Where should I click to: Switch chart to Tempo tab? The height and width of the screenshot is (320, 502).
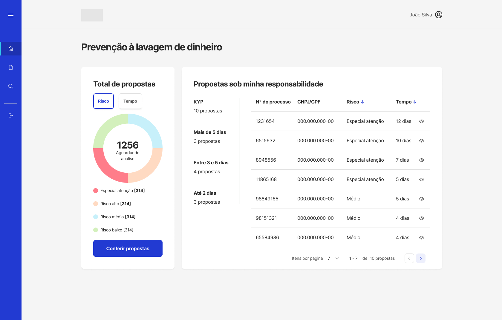click(130, 101)
